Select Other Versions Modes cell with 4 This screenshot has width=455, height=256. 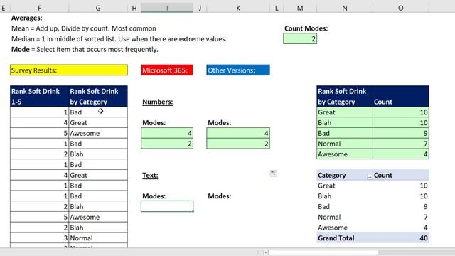coord(238,133)
